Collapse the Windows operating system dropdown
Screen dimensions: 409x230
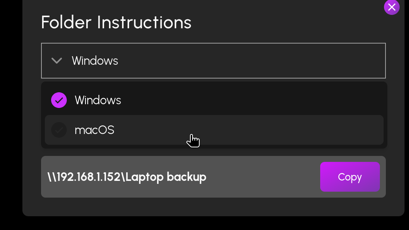point(213,61)
